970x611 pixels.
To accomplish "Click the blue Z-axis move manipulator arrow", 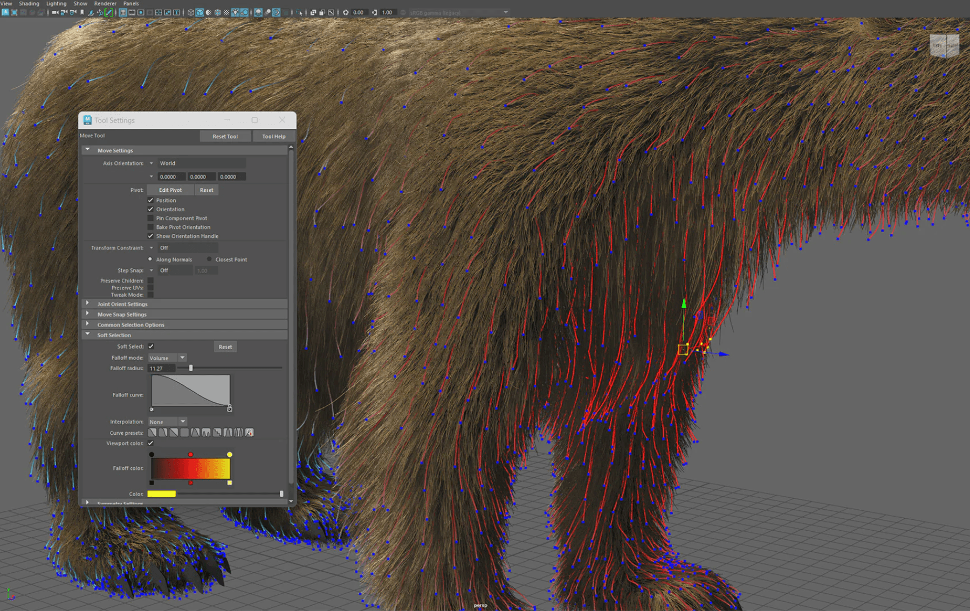I will point(724,354).
